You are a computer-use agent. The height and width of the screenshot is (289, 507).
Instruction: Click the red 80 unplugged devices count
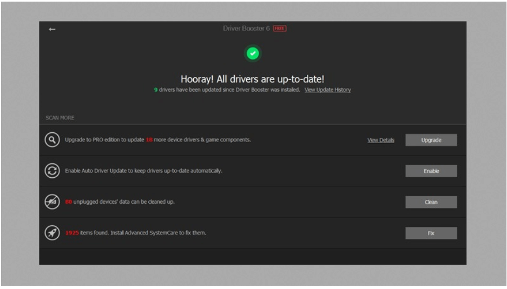pos(69,202)
